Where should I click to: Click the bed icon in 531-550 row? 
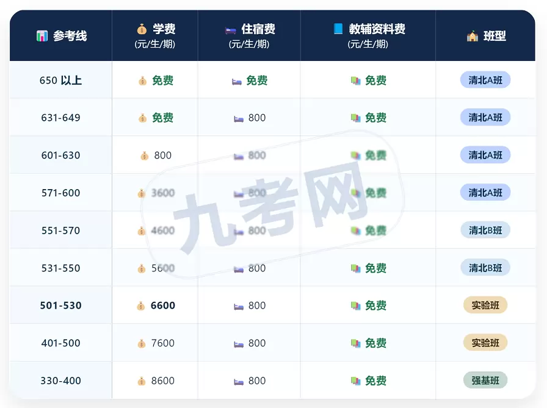click(x=239, y=270)
